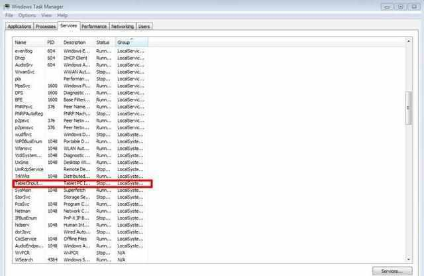Select the p2pimsvc service row
Image resolution: width=424 pixels, height=276 pixels.
(80, 127)
